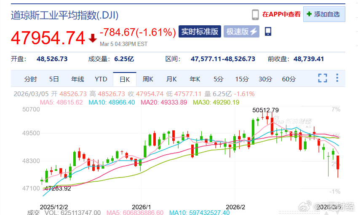Click the 在APP中查看 link
This screenshot has height=215, width=358.
click(x=281, y=14)
